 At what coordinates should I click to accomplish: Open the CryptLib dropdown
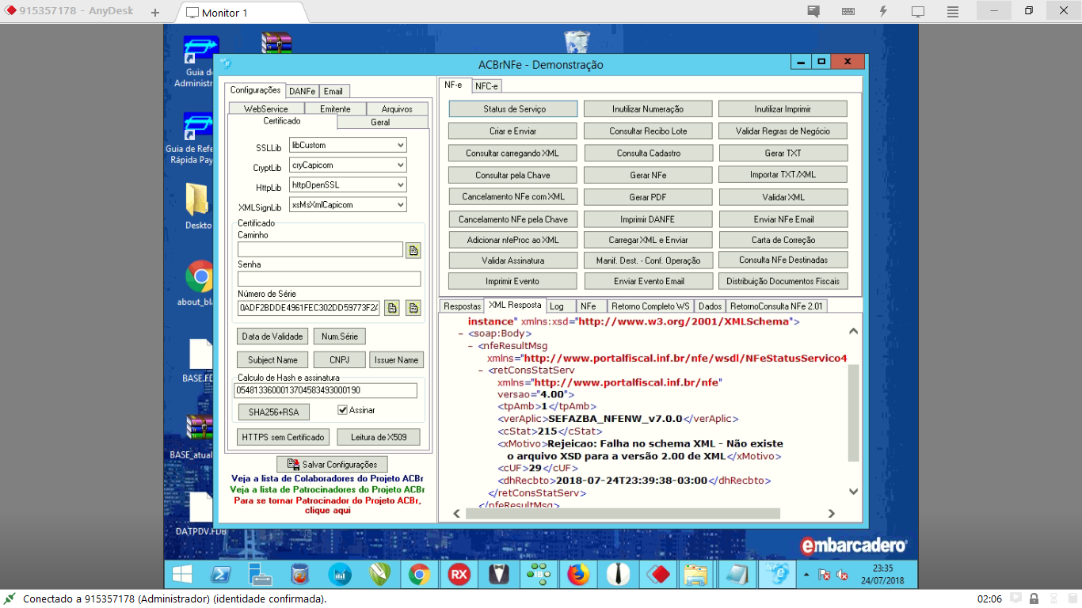(399, 165)
